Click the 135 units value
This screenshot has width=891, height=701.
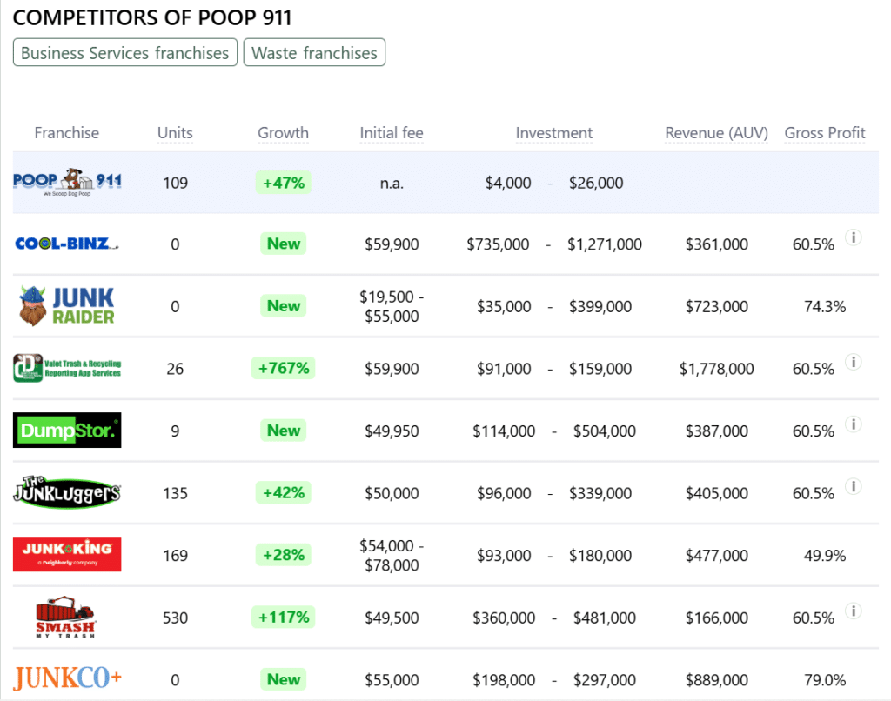(x=175, y=493)
